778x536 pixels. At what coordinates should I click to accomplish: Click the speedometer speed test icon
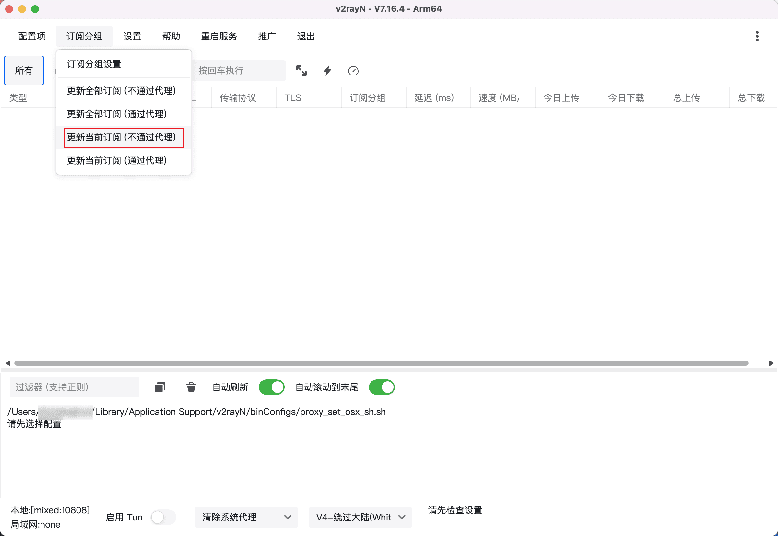click(353, 71)
